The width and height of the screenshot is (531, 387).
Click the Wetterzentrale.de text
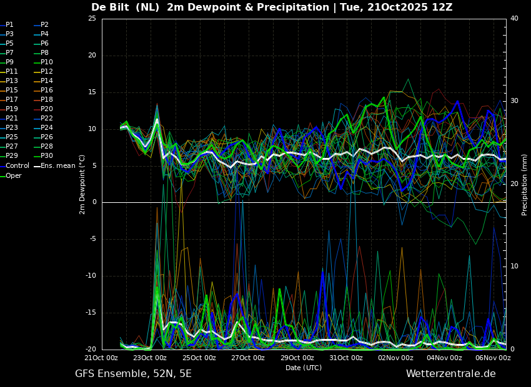450,374
